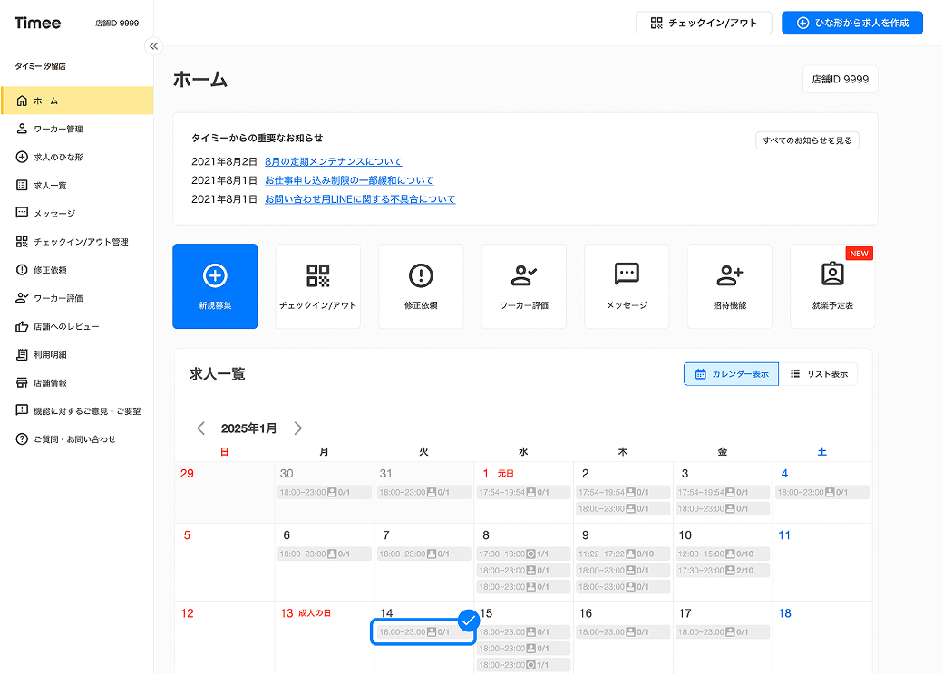Image resolution: width=943 pixels, height=674 pixels.
Task: Click the チェックイン/アウト button in top bar
Action: pyautogui.click(x=704, y=23)
